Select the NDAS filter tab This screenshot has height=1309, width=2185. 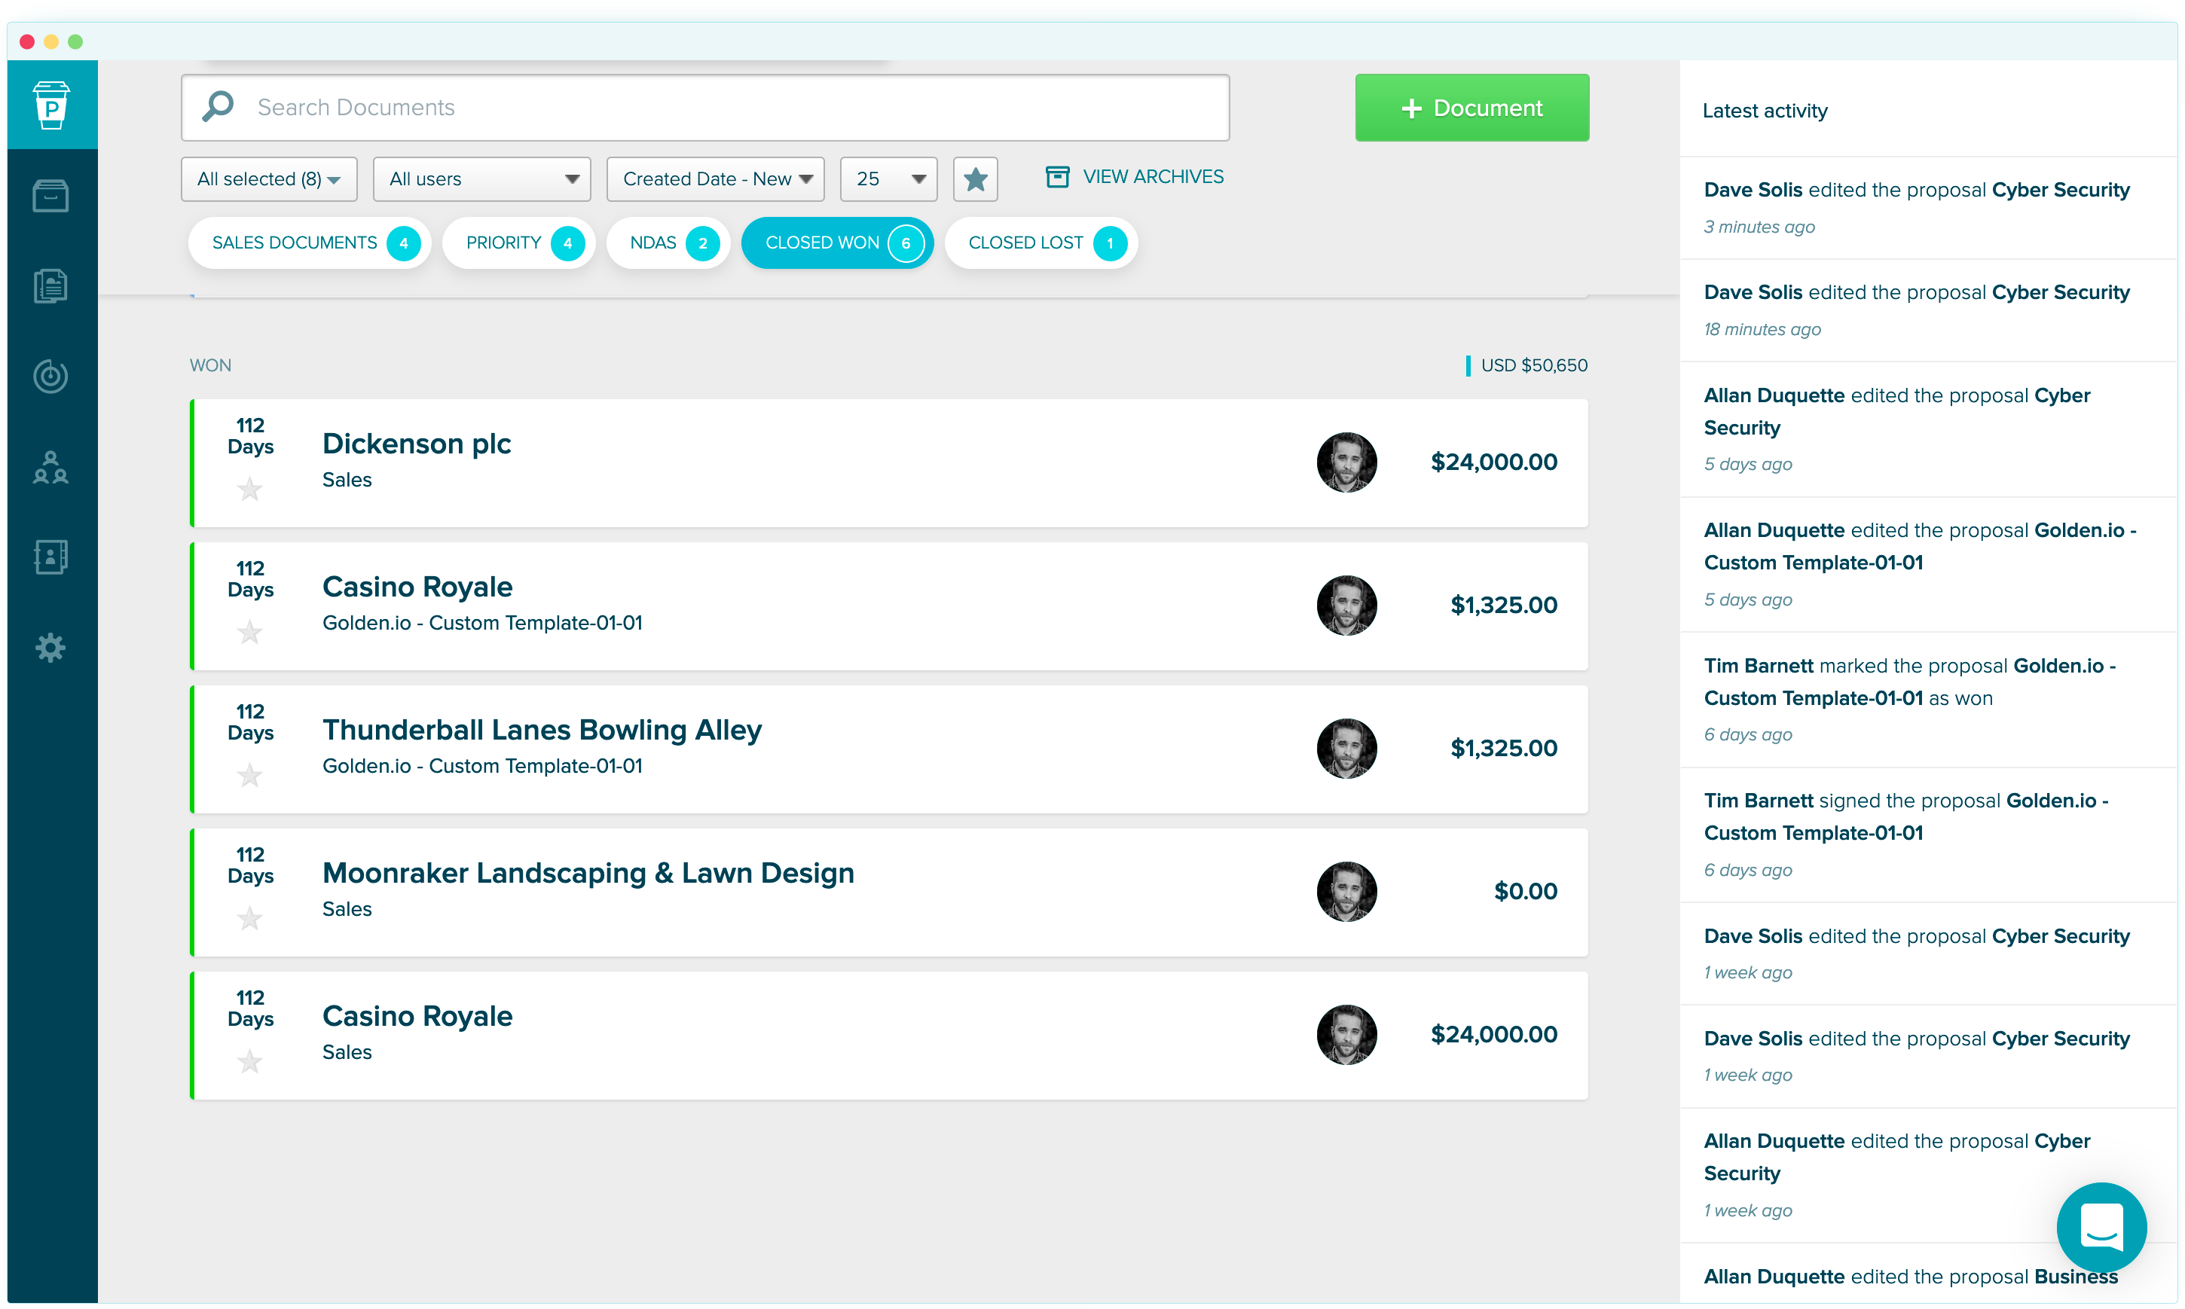(668, 243)
